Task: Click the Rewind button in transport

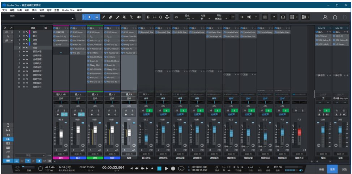Action: pos(137,168)
